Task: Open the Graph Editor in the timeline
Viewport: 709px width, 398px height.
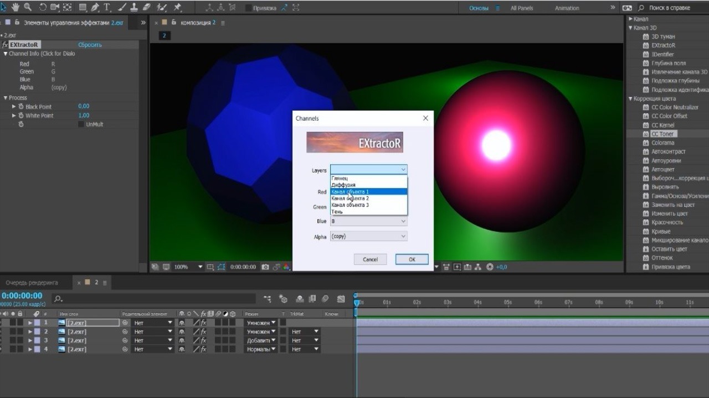Action: click(x=340, y=298)
